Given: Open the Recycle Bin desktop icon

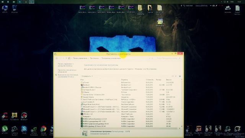Looking at the screenshot, I should [15, 9].
